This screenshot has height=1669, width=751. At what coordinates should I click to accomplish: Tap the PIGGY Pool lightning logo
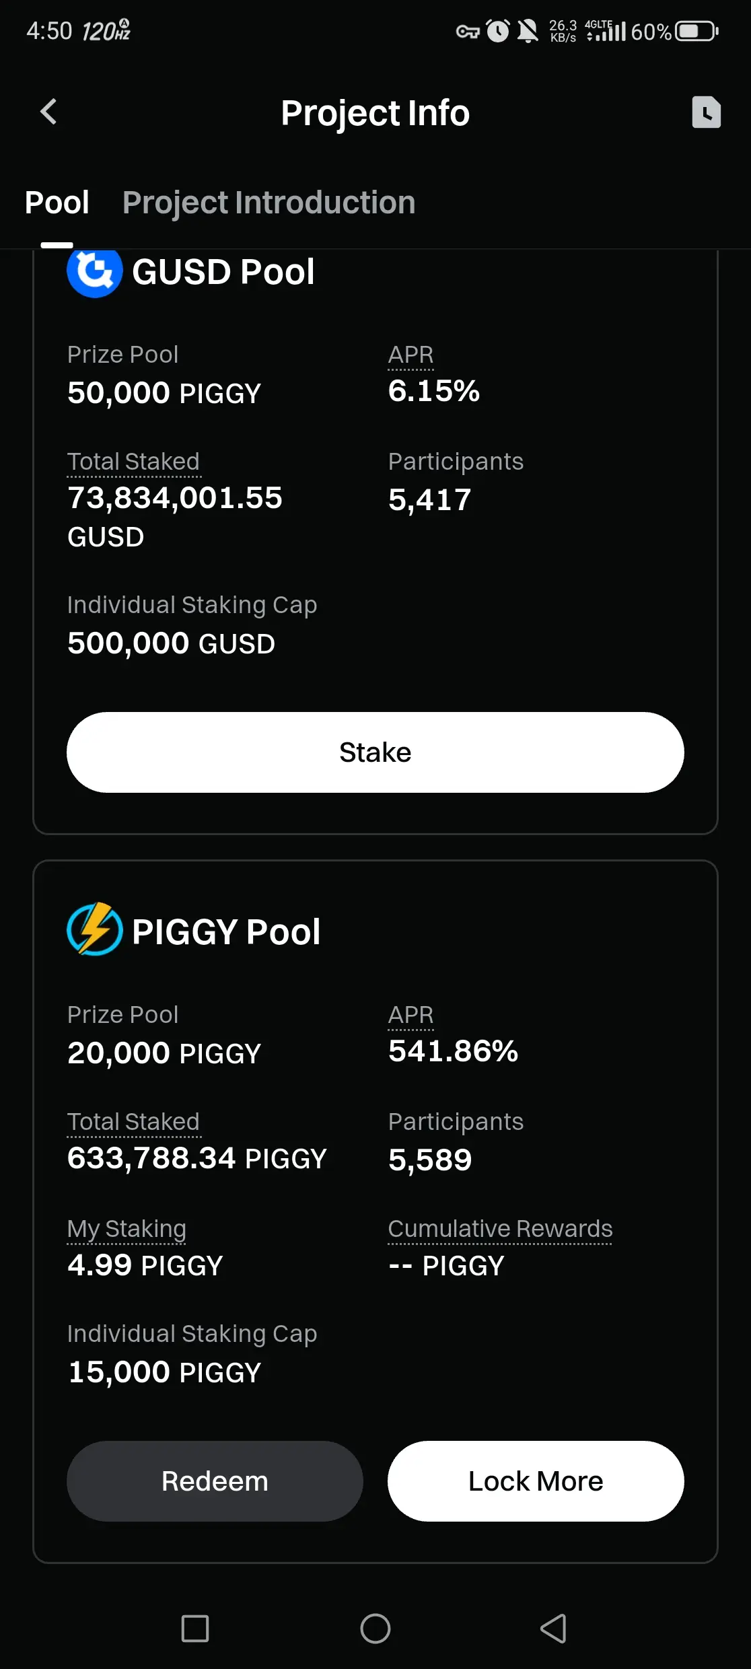tap(95, 929)
